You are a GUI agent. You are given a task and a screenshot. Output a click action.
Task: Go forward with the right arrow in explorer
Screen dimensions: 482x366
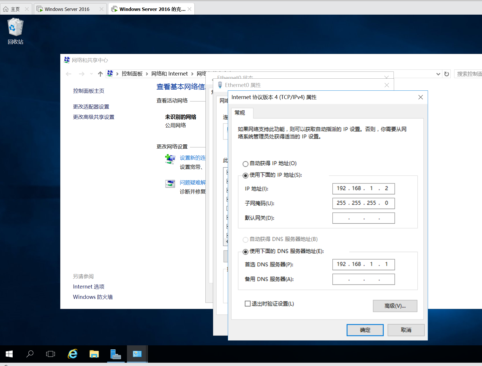click(x=82, y=74)
